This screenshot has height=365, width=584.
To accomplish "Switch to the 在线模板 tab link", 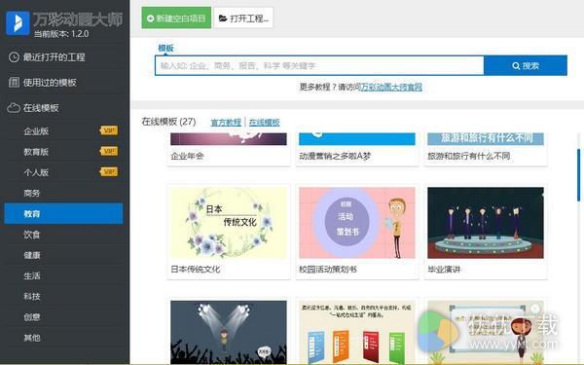I will (x=265, y=123).
